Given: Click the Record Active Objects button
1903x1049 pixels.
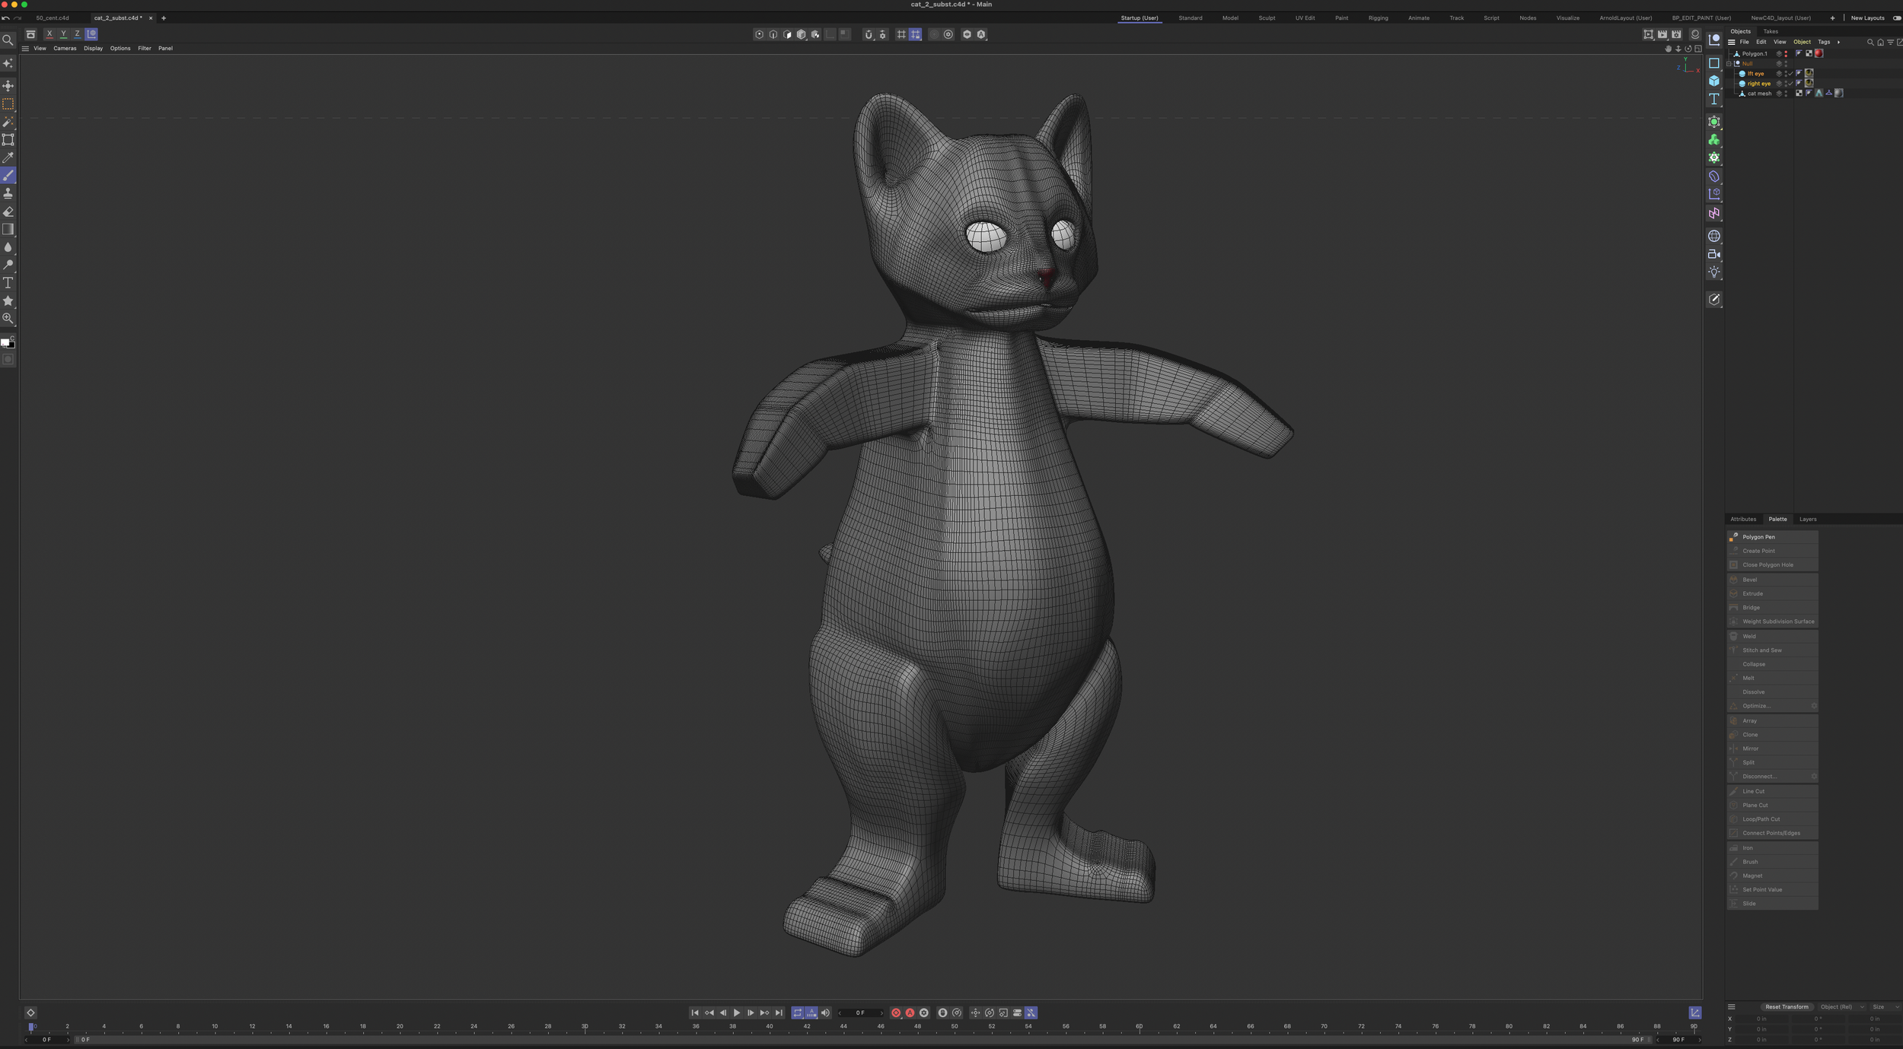Looking at the screenshot, I should tap(896, 1012).
